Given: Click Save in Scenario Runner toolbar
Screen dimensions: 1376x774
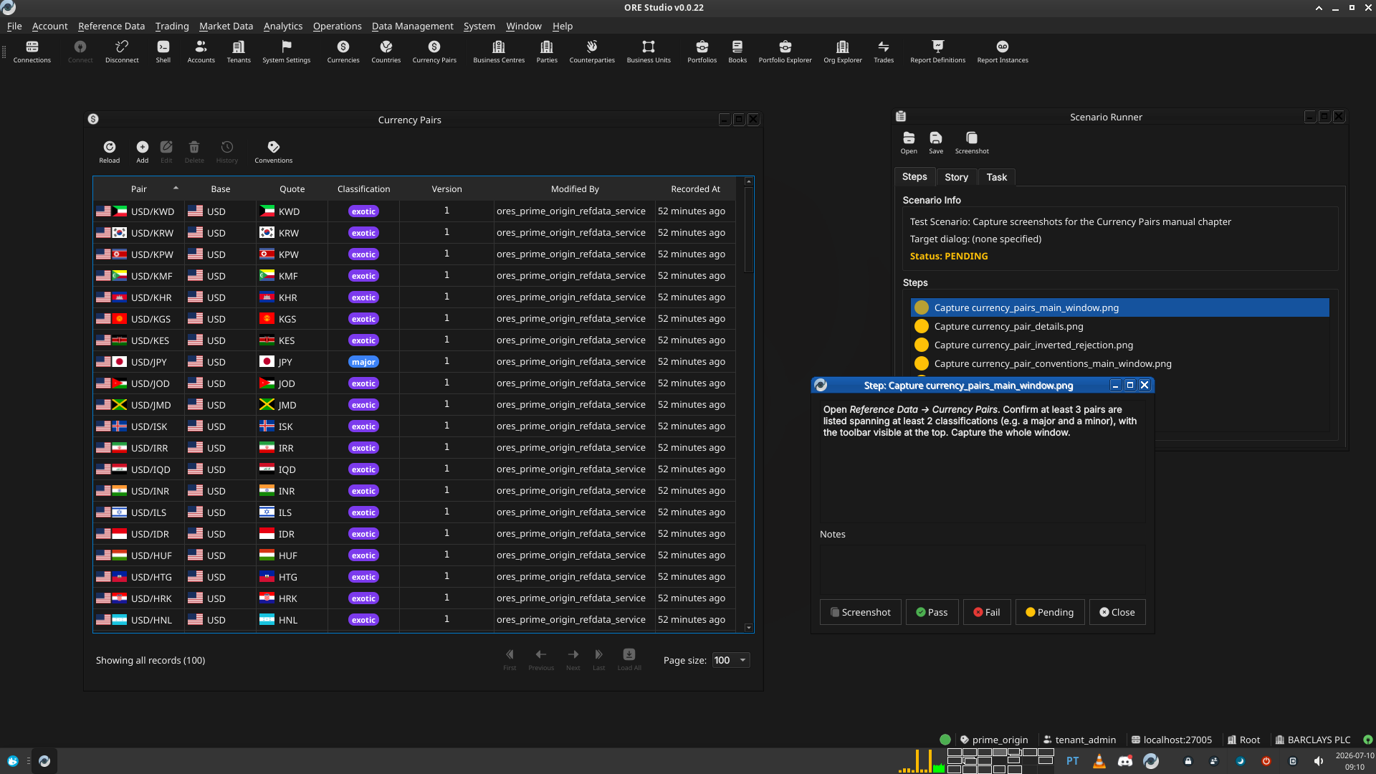Looking at the screenshot, I should coord(936,143).
